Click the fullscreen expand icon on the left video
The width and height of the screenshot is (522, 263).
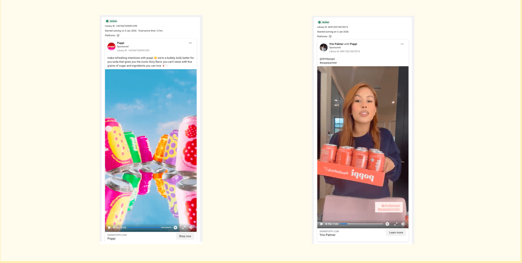(x=184, y=227)
